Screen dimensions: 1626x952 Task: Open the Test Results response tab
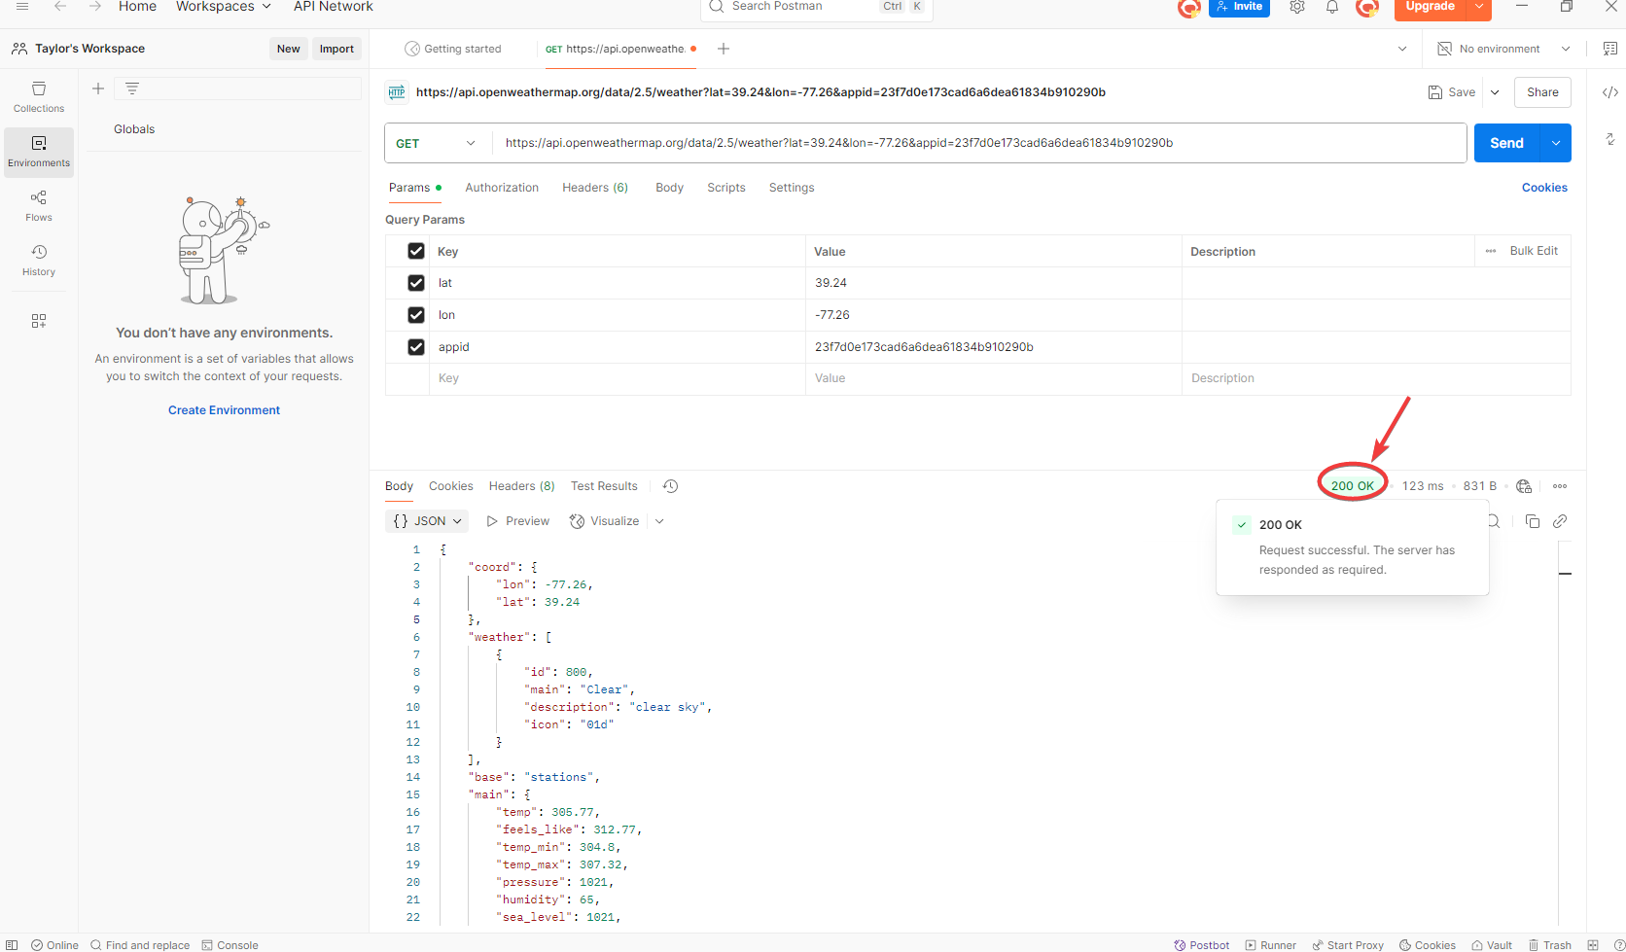[x=604, y=486]
